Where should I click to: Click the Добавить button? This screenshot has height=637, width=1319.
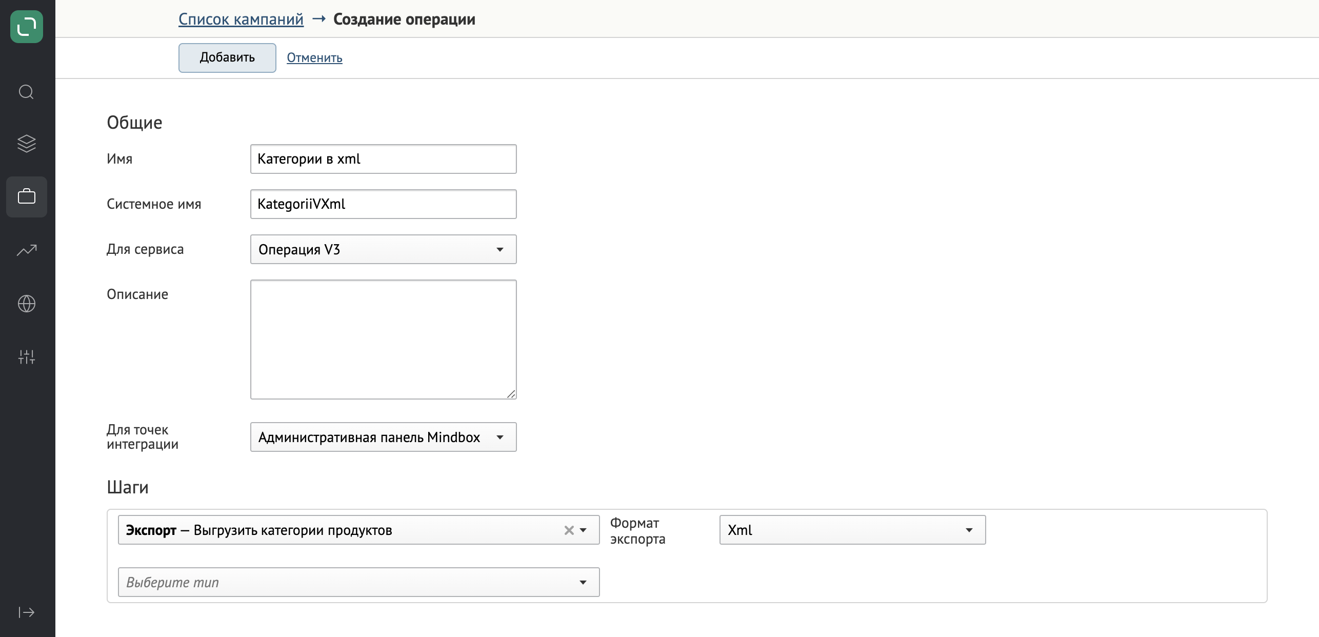[x=227, y=57]
